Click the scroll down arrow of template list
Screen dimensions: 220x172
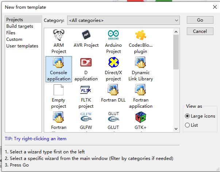tap(176, 129)
